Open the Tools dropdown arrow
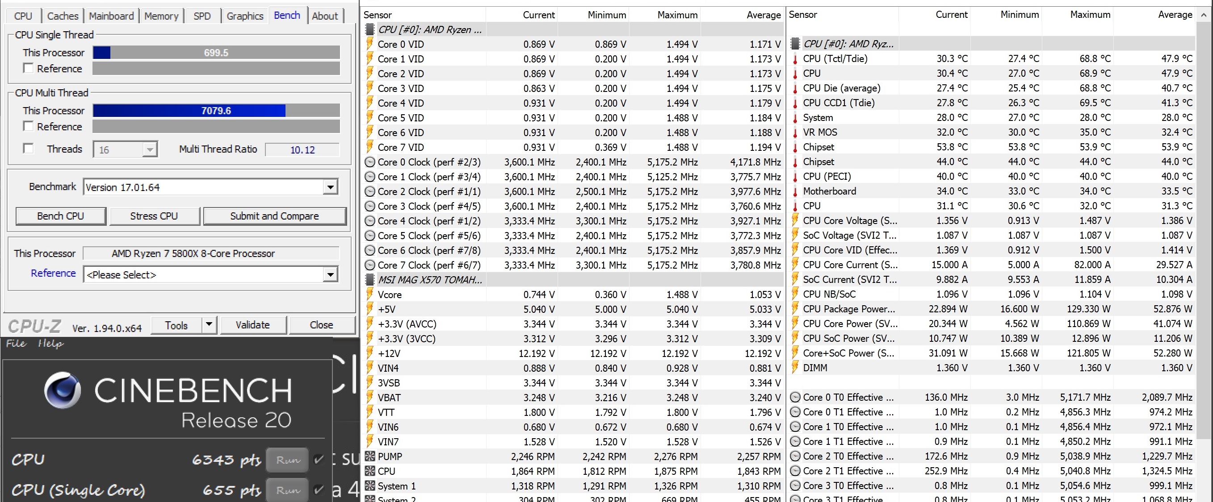Screen dimensions: 1213x502 click(209, 325)
